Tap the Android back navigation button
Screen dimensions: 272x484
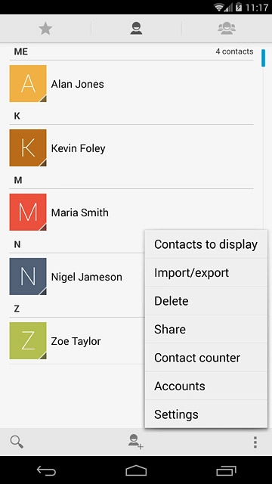point(46,470)
